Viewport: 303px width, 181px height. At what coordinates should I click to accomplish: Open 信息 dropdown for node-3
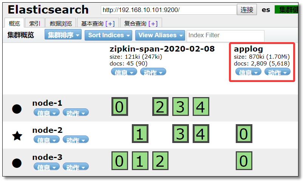click(46, 167)
